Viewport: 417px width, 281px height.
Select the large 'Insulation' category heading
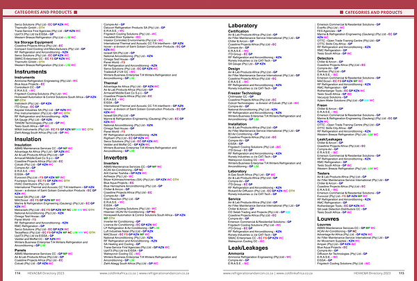pos(28,139)
